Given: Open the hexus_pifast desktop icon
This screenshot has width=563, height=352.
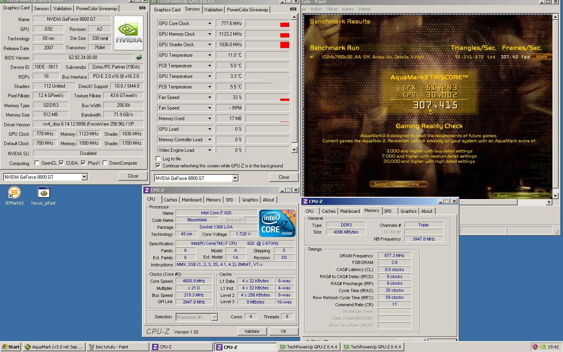Looking at the screenshot, I should [x=43, y=196].
